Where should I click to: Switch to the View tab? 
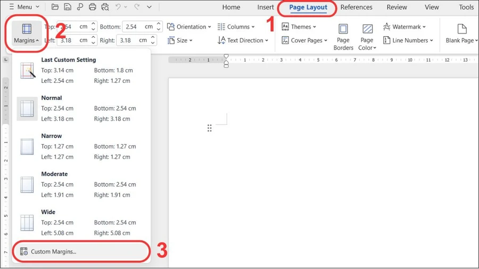point(431,7)
